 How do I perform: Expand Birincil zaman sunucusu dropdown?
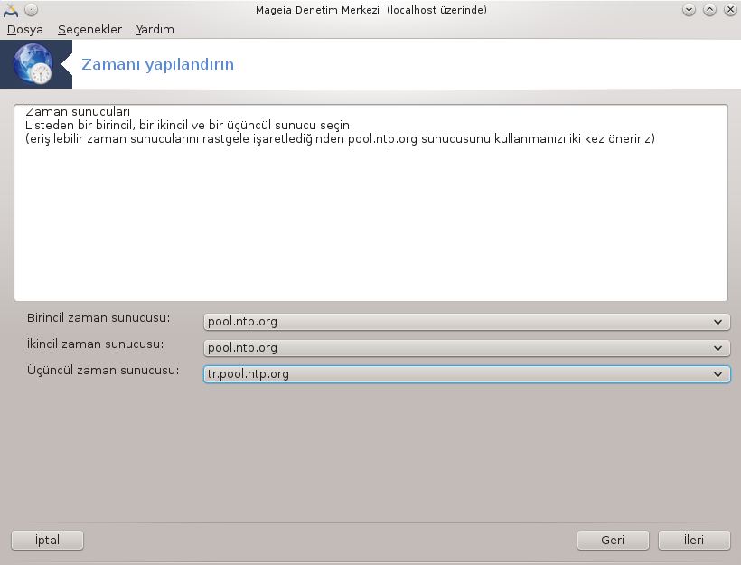click(466, 322)
